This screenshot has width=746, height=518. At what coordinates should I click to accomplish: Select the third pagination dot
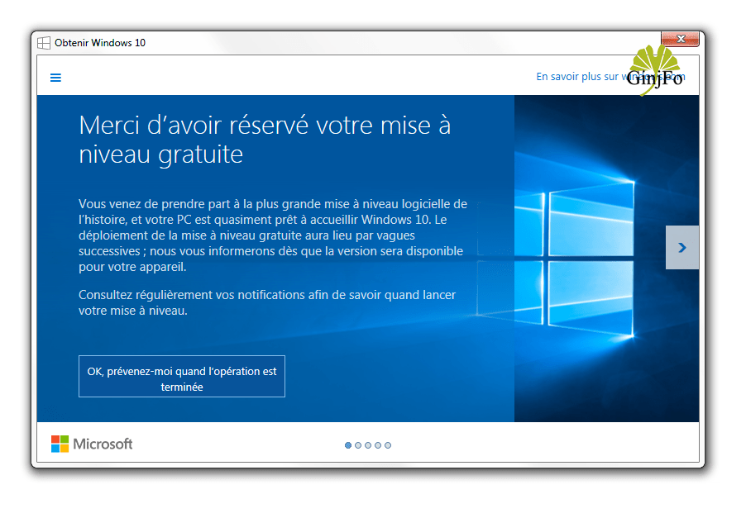coord(368,445)
